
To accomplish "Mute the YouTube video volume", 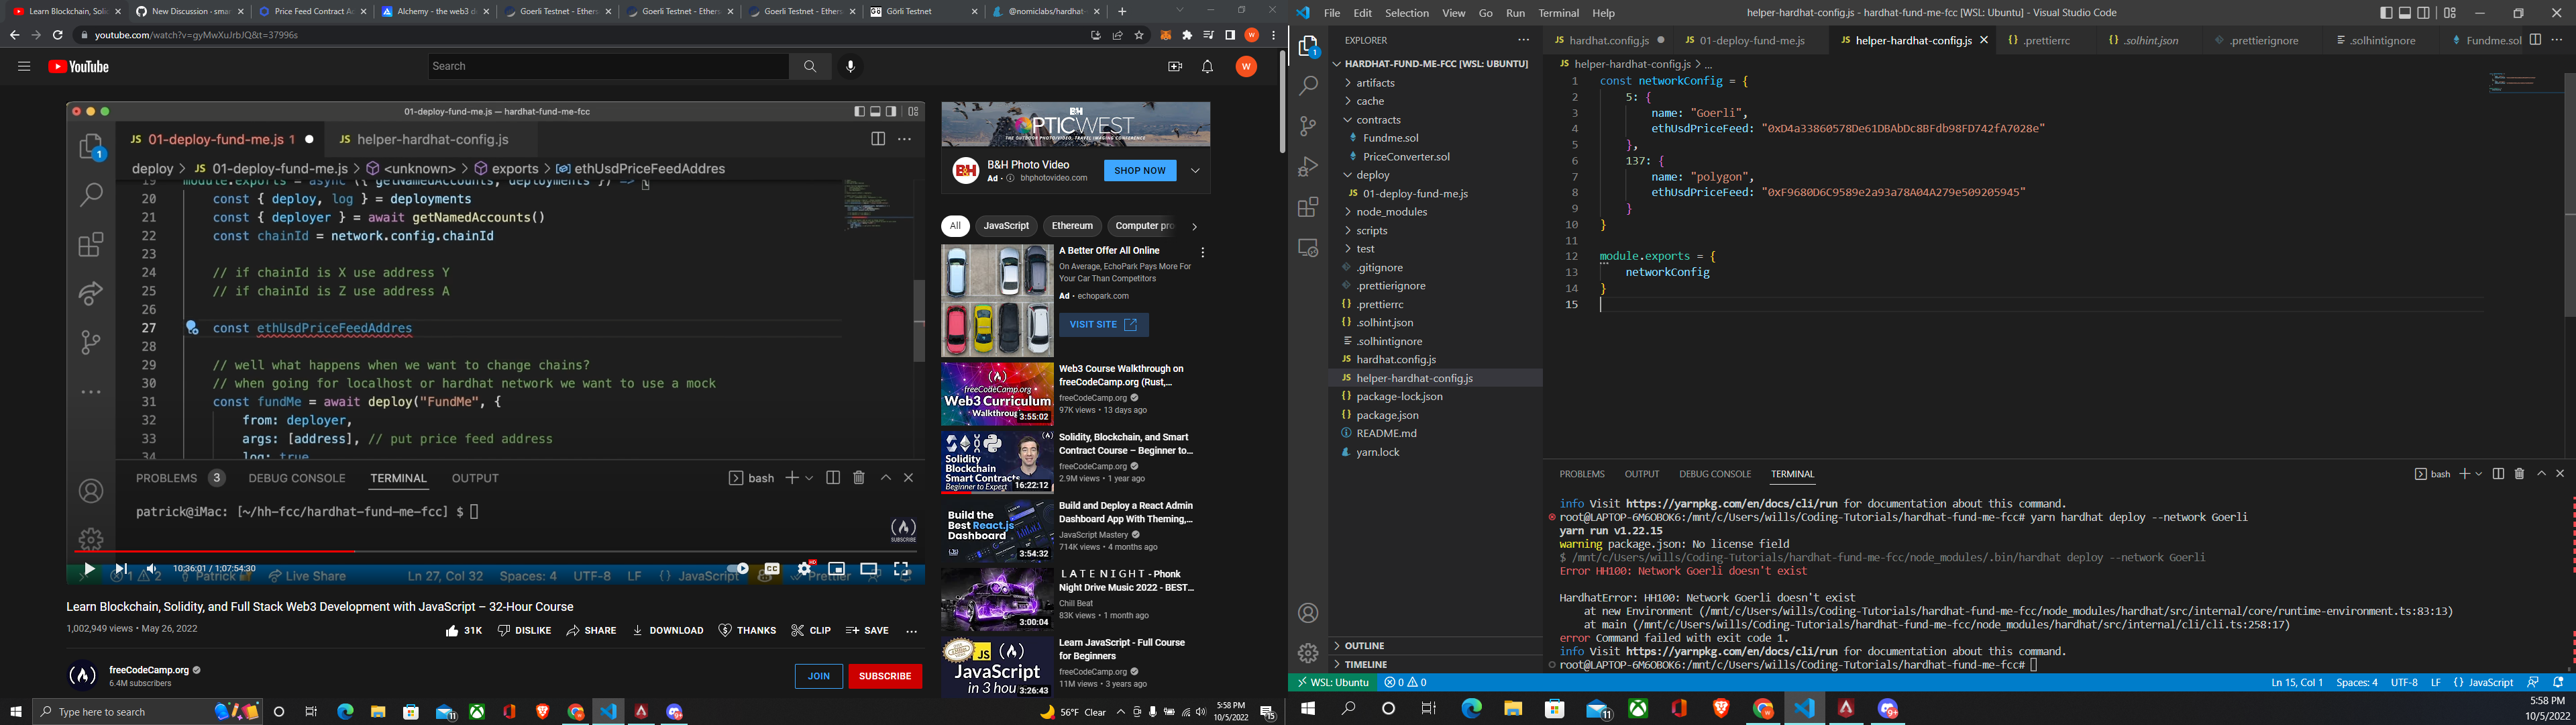I will [x=151, y=569].
